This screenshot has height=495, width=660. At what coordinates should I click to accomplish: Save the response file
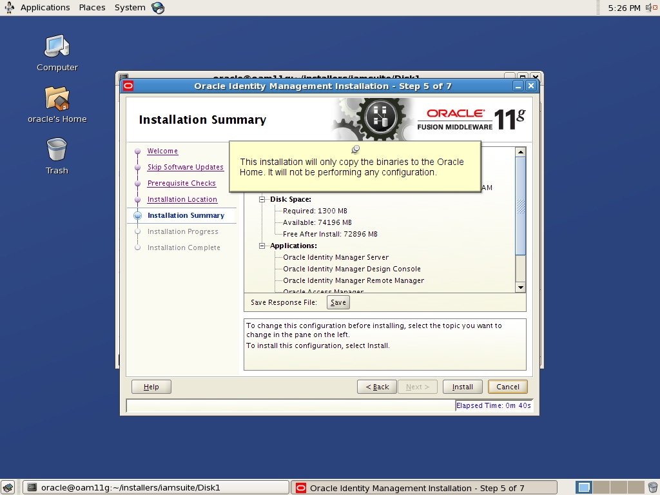click(338, 302)
